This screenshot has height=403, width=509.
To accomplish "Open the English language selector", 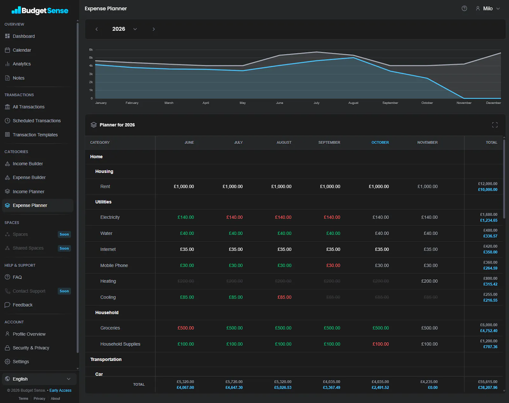I will click(x=39, y=379).
